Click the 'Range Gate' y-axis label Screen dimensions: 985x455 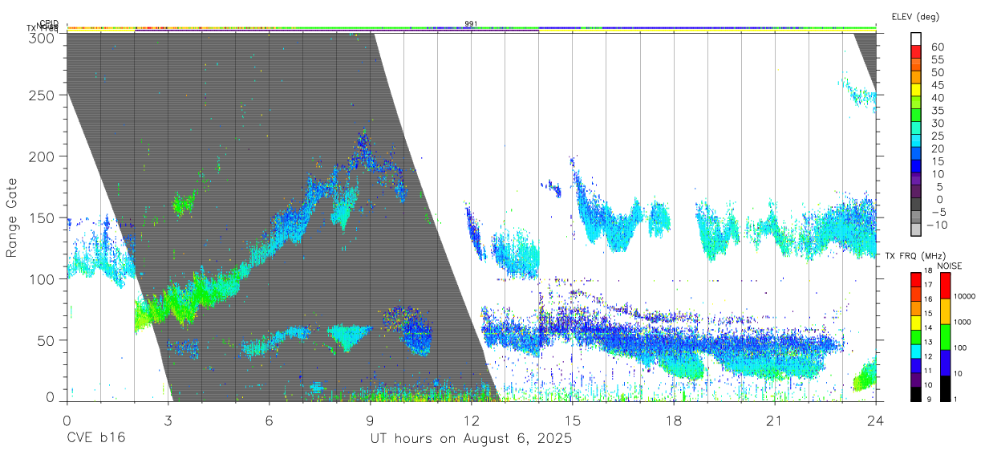[12, 218]
